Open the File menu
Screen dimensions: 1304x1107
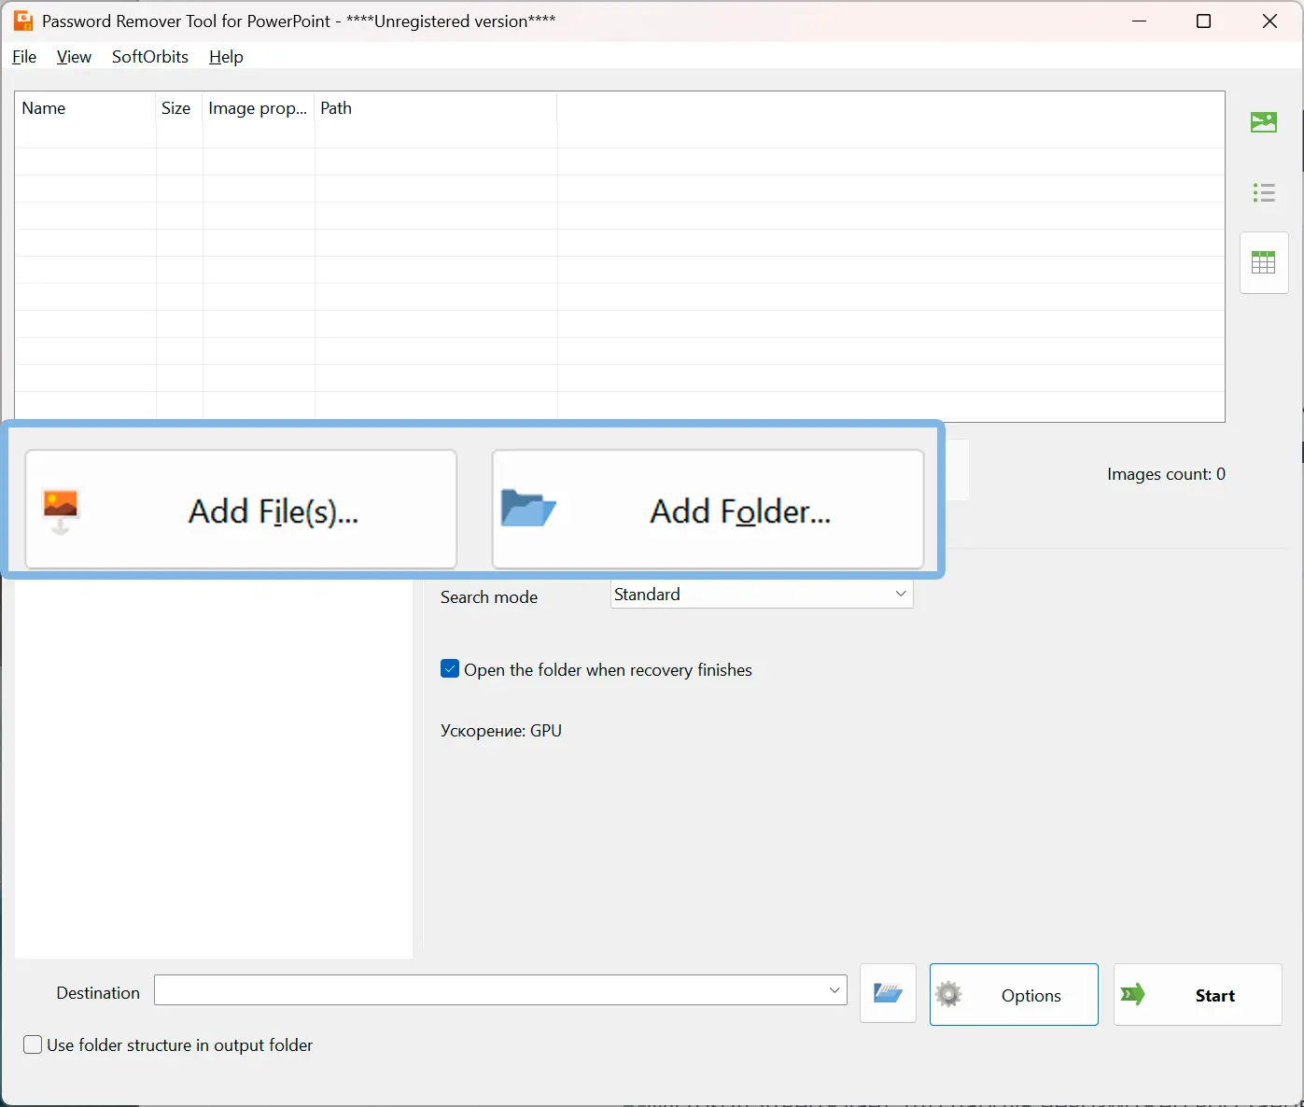point(24,57)
